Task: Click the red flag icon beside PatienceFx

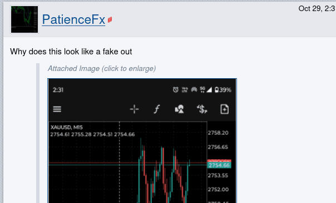Action: pyautogui.click(x=110, y=20)
